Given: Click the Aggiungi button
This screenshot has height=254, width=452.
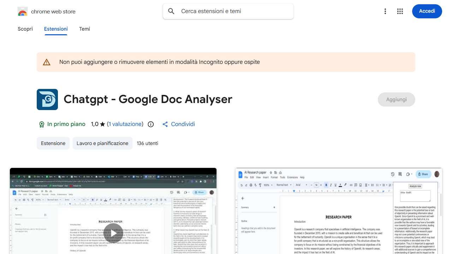Looking at the screenshot, I should point(396,99).
